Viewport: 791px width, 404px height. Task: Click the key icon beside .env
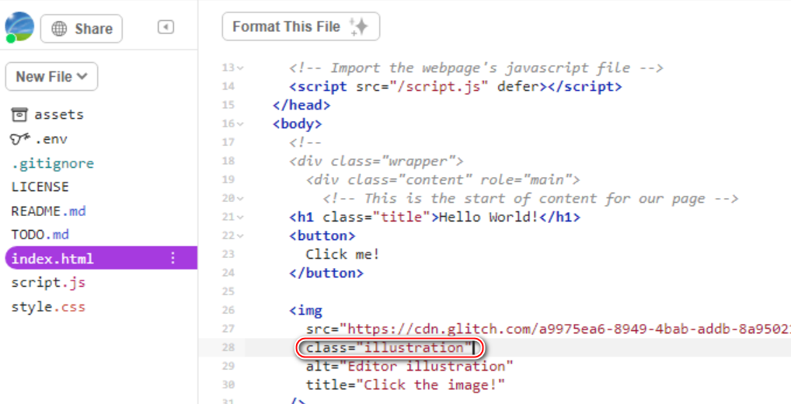(x=20, y=139)
